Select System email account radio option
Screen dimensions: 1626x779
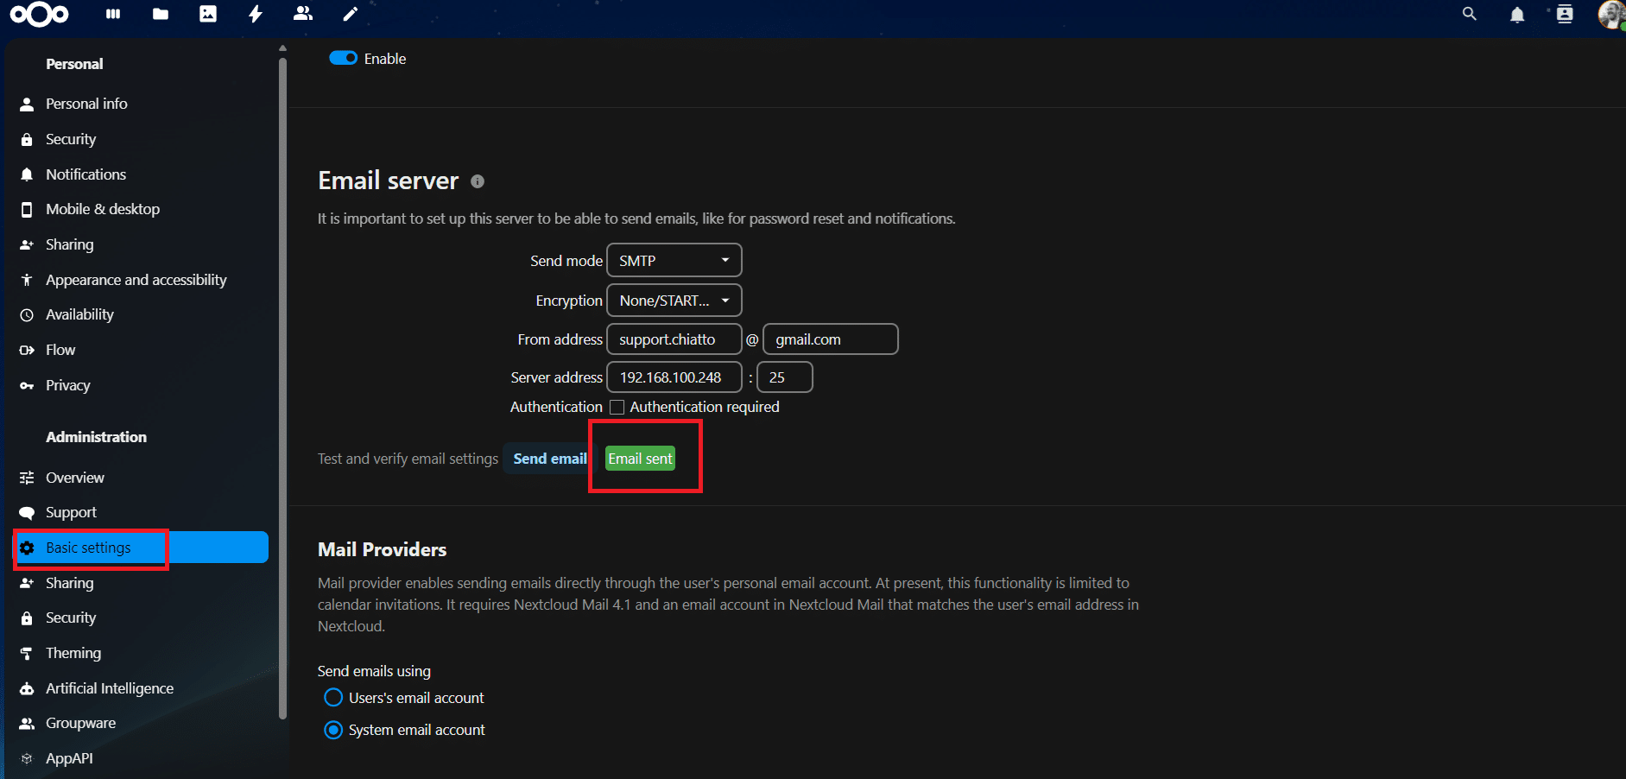[333, 731]
